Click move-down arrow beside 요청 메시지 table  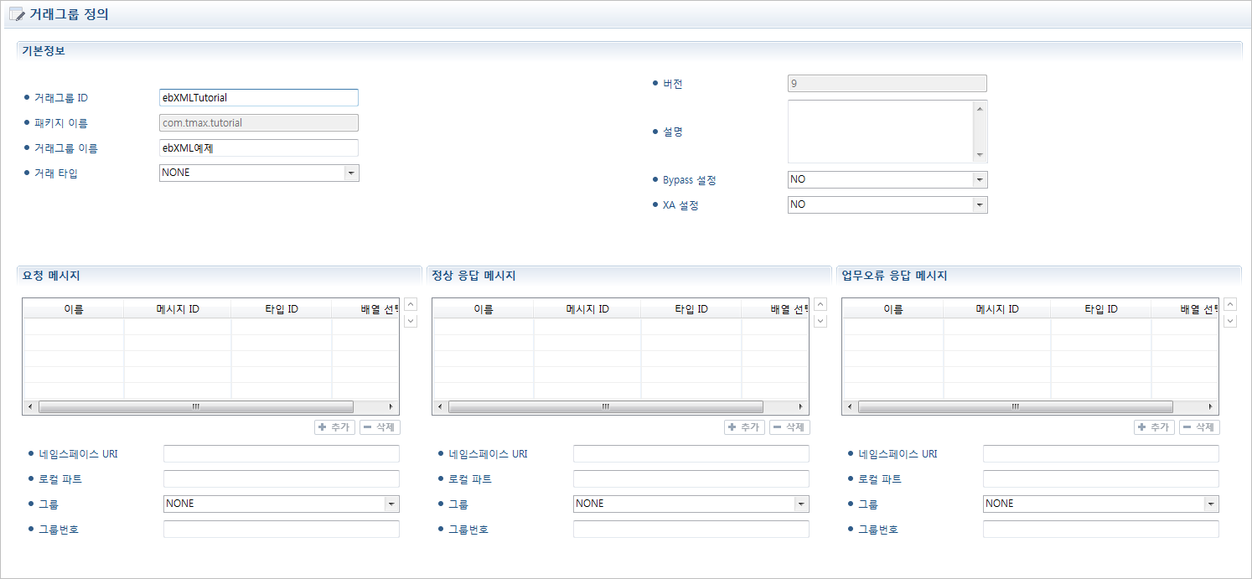(411, 321)
